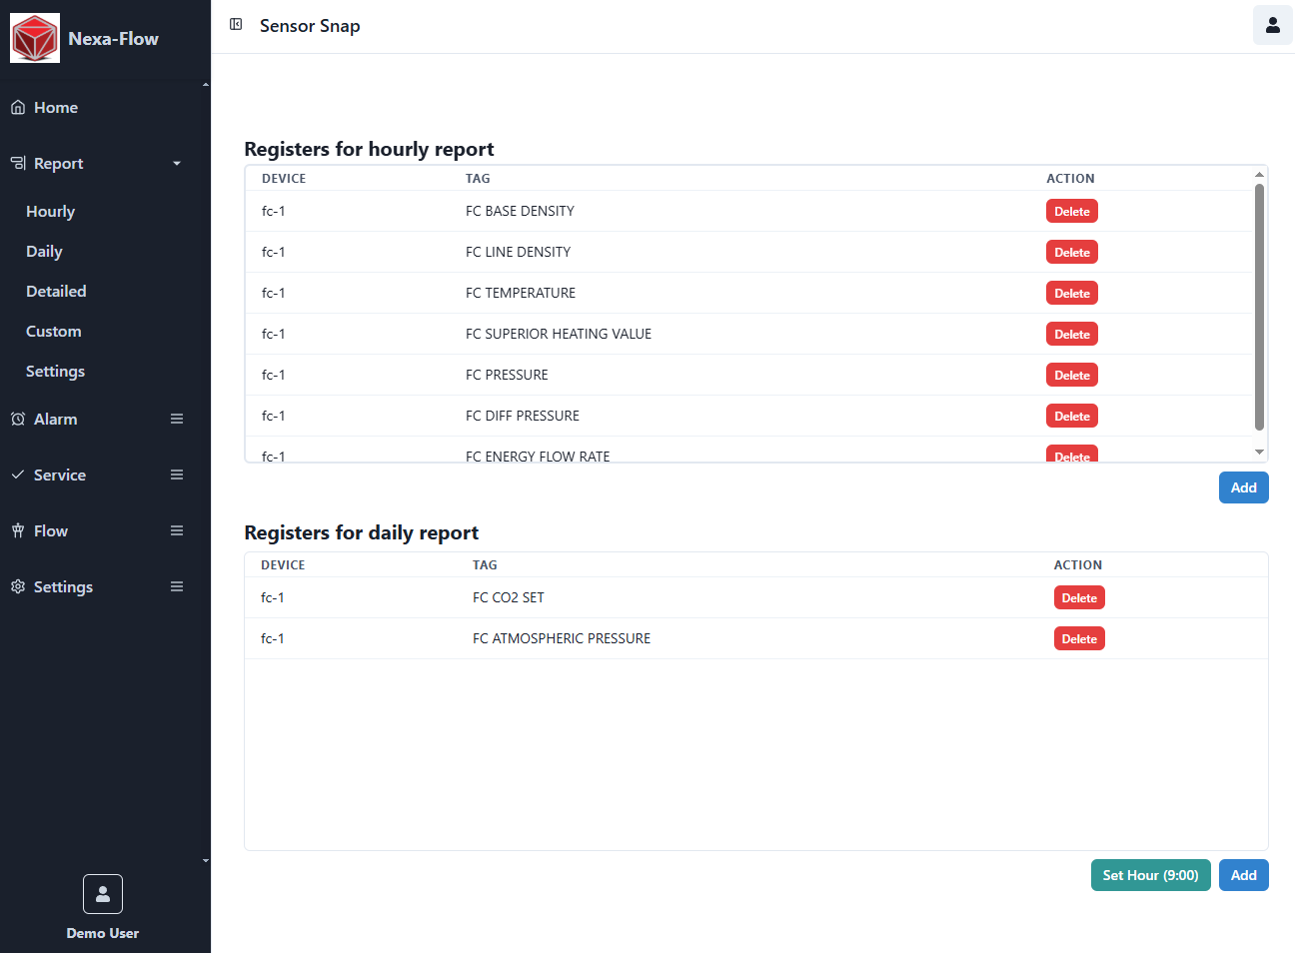This screenshot has height=953, width=1295.
Task: Open the user profile icon top right
Action: pyautogui.click(x=1272, y=25)
